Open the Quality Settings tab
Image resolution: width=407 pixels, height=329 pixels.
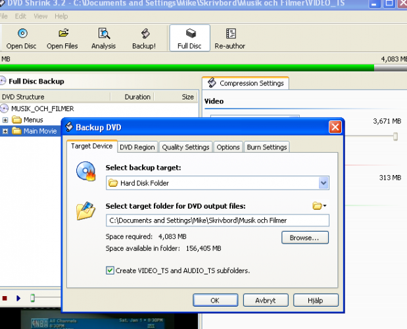point(185,147)
